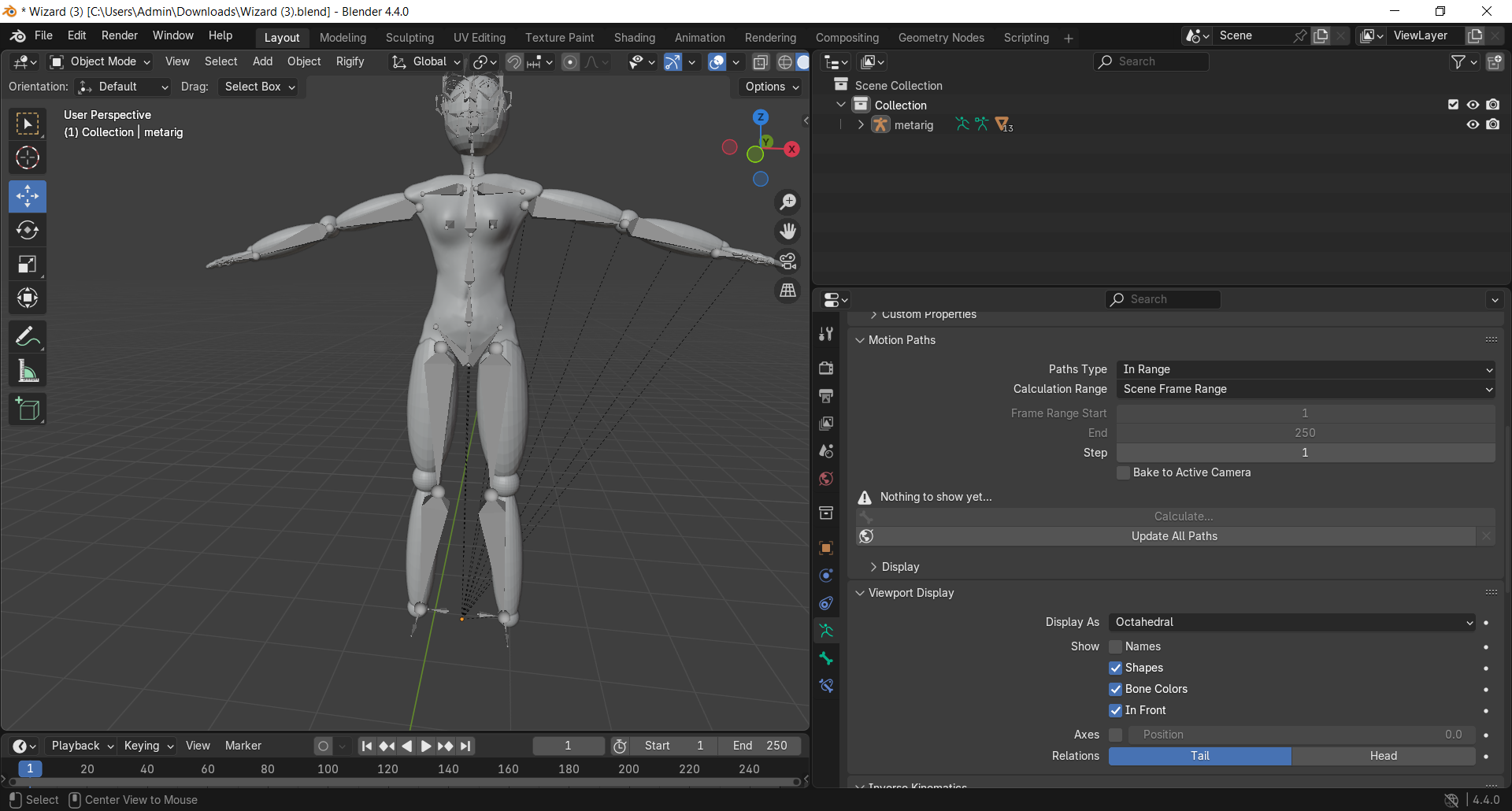Switch perspective/orthographic grid icon
1512x811 pixels.
[x=787, y=290]
